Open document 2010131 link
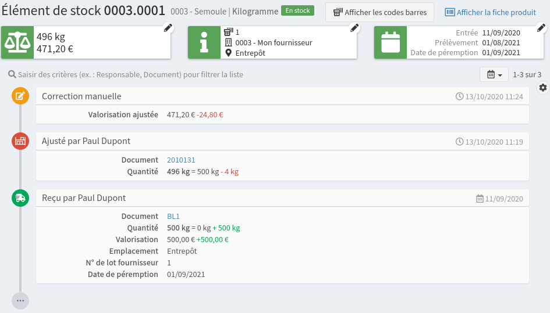 pos(178,160)
